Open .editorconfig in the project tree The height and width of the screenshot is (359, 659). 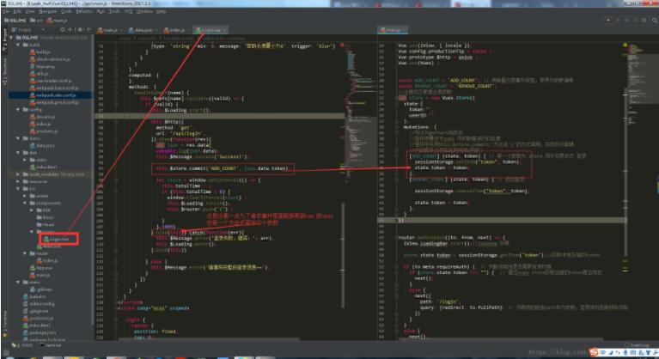(x=39, y=303)
